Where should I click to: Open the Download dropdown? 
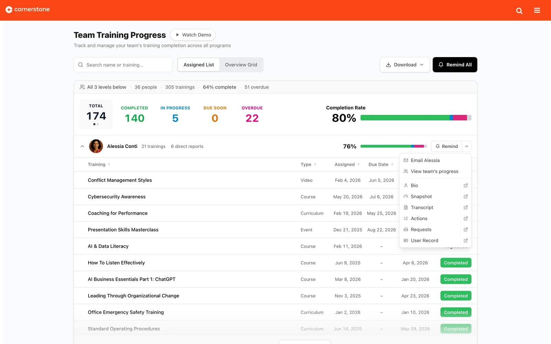pos(405,65)
